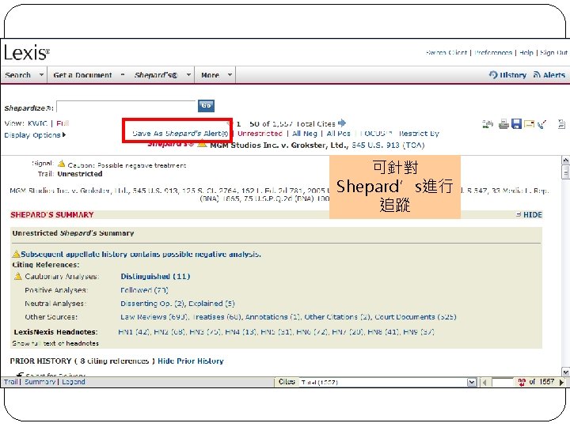Click the printer icon
This screenshot has width=570, height=427.
pyautogui.click(x=503, y=124)
